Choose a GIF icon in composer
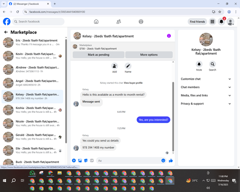 tap(92, 160)
